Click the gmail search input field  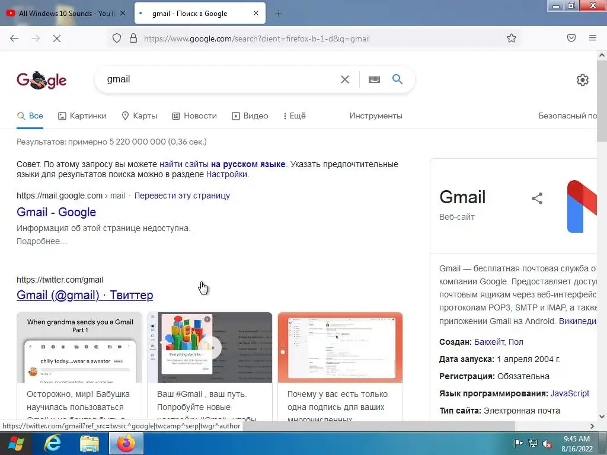(217, 79)
